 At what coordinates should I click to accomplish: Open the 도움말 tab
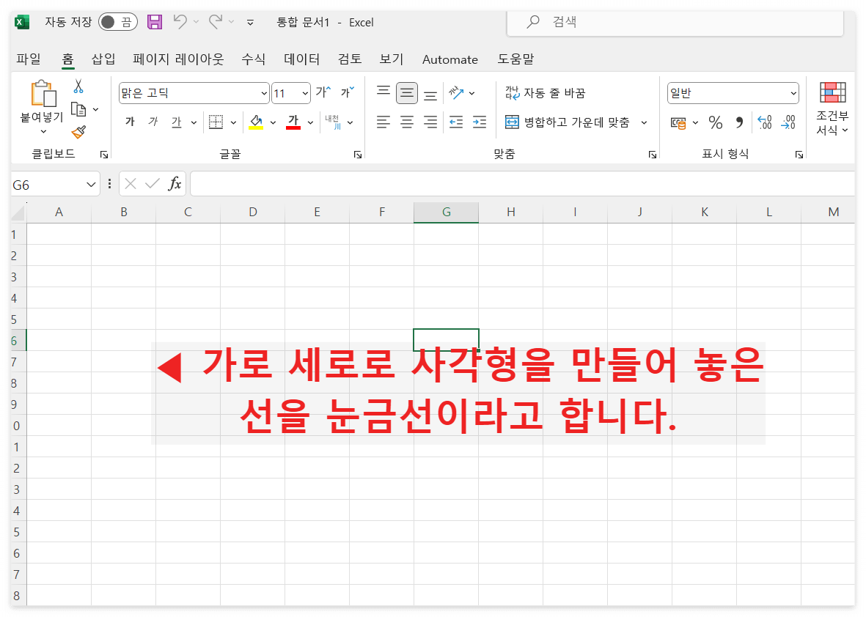(515, 59)
